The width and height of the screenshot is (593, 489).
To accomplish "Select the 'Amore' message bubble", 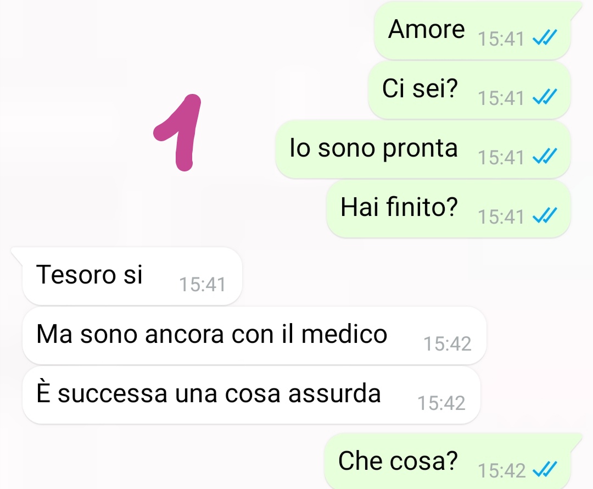I will tap(473, 31).
